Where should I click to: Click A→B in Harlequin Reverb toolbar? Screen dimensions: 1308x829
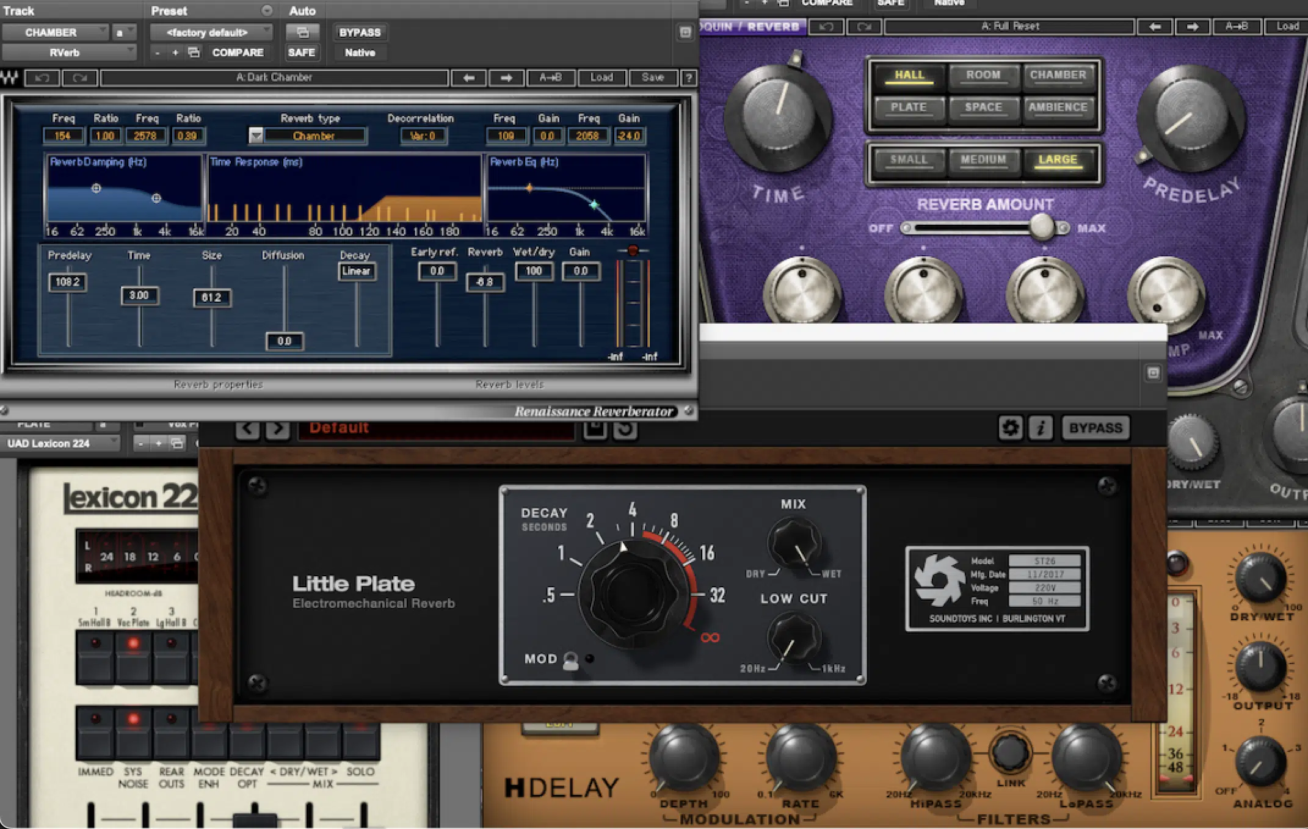coord(1237,26)
